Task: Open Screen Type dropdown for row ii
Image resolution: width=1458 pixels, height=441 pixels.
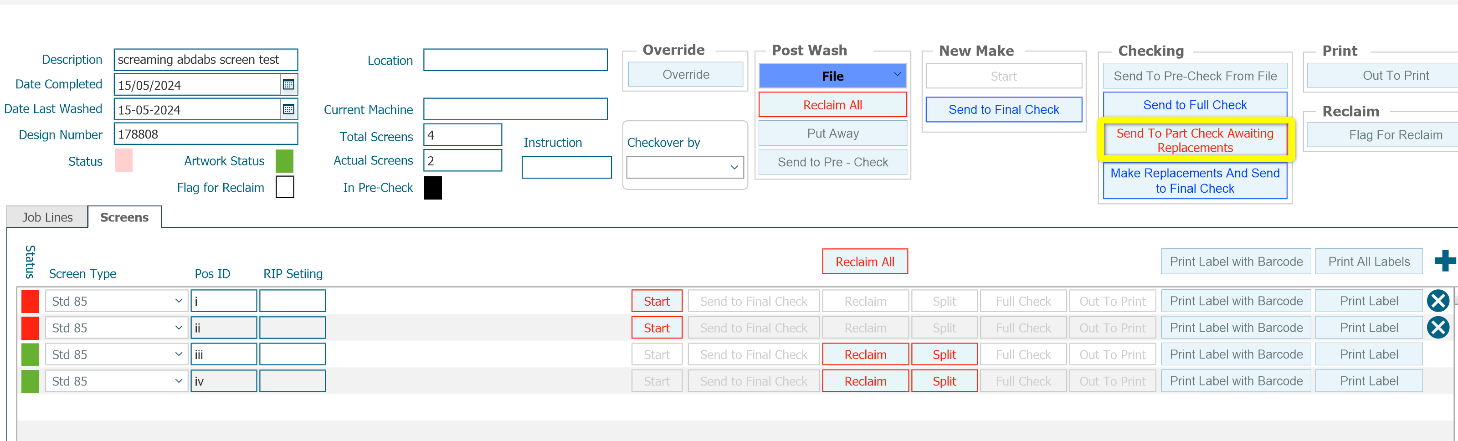Action: (116, 327)
